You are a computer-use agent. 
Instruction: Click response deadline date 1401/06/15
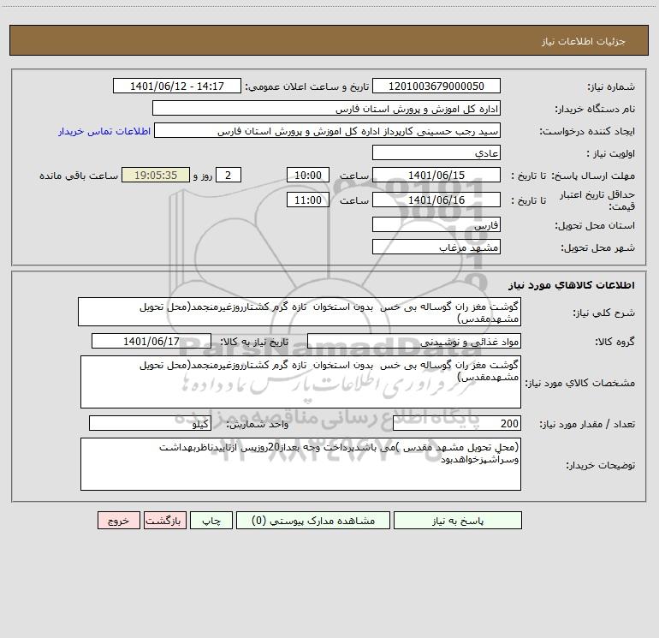point(436,175)
